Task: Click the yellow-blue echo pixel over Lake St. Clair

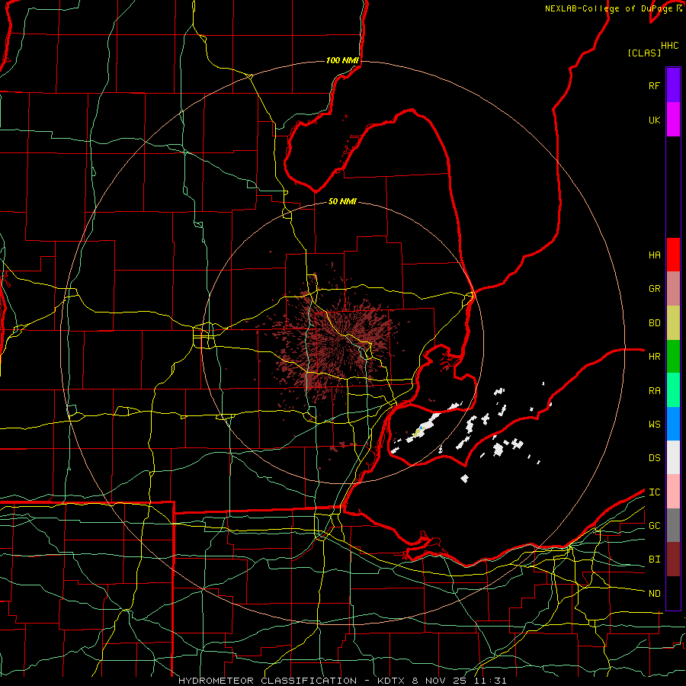Action: point(419,431)
